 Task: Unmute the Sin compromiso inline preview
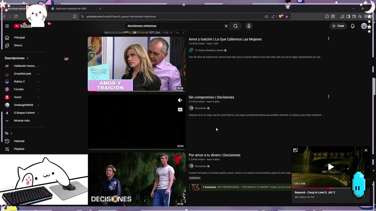180,100
